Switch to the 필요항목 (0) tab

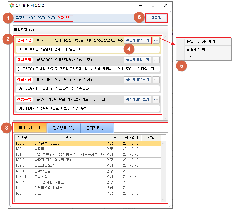63,128
